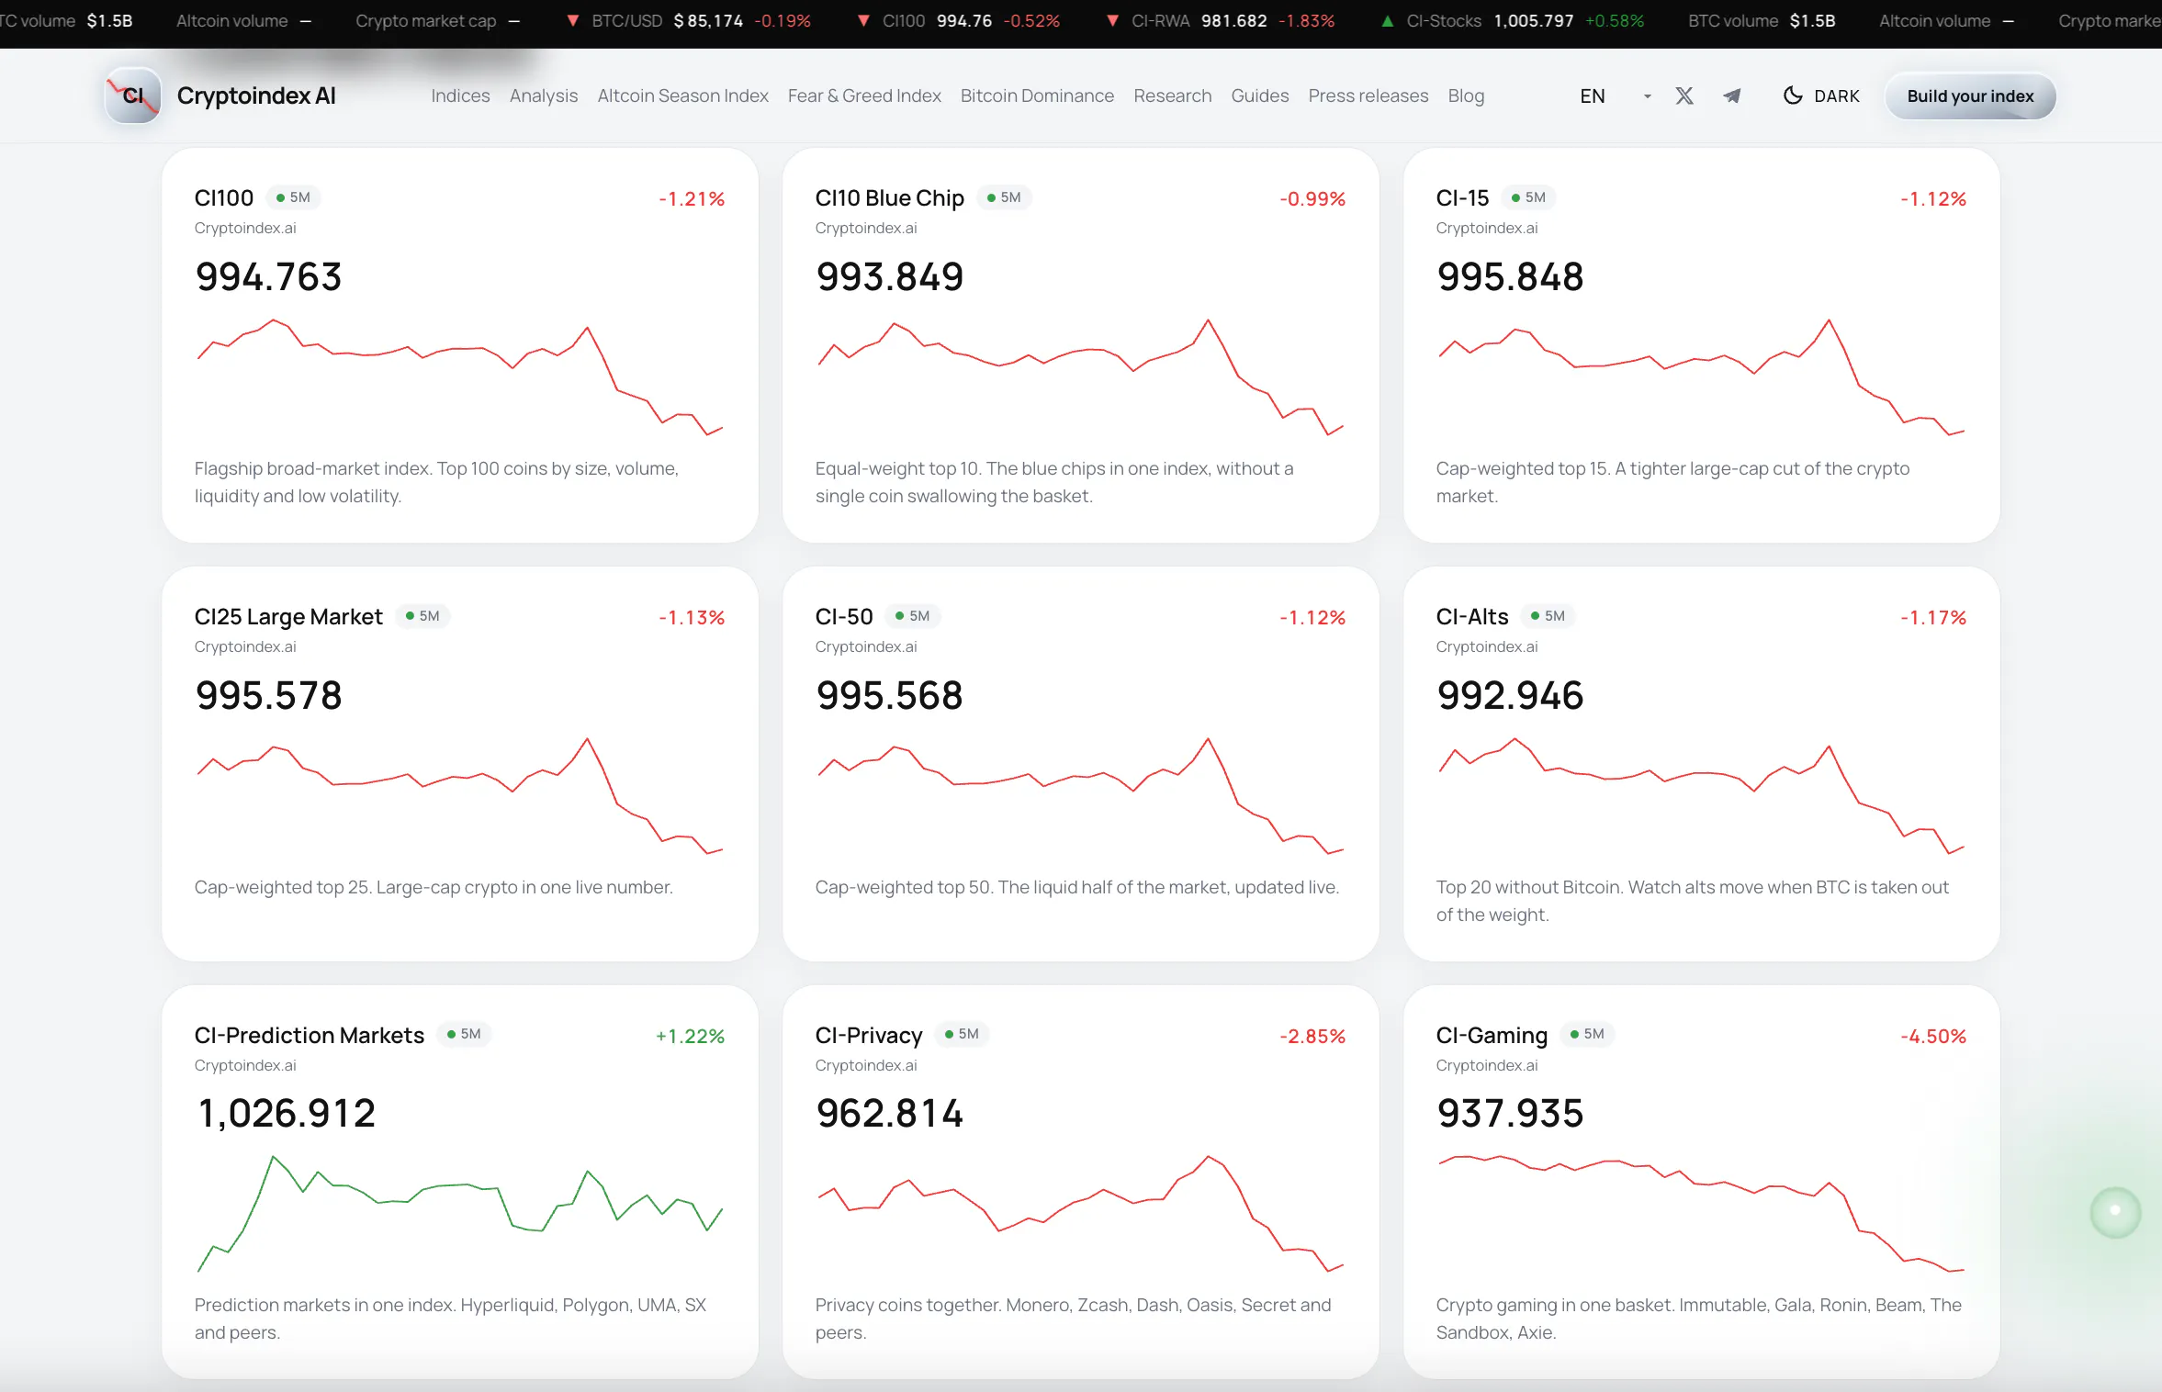Open the CI25 Large Market card title
This screenshot has width=2162, height=1392.
tap(288, 616)
